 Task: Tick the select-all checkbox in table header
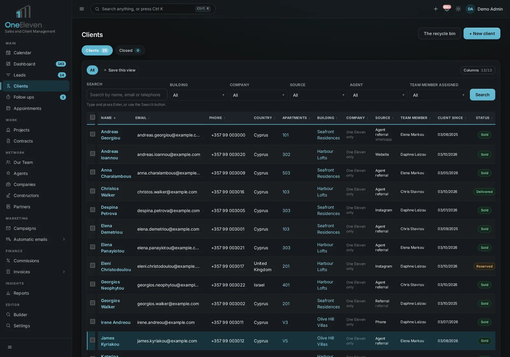[92, 117]
